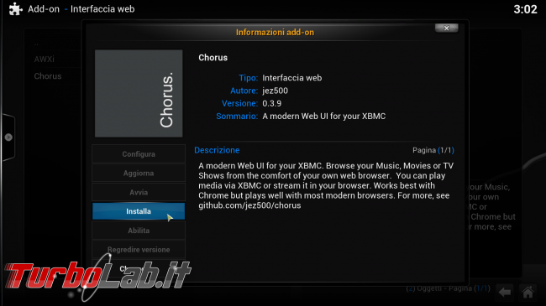The width and height of the screenshot is (546, 306).
Task: Click the add-on puzzle piece icon
Action: 15,9
